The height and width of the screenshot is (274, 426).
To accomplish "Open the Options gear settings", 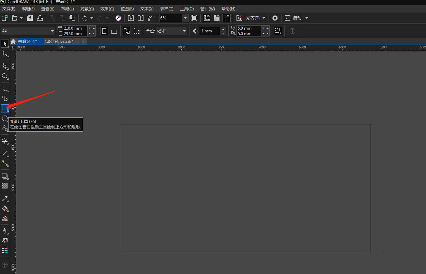I will pyautogui.click(x=275, y=18).
